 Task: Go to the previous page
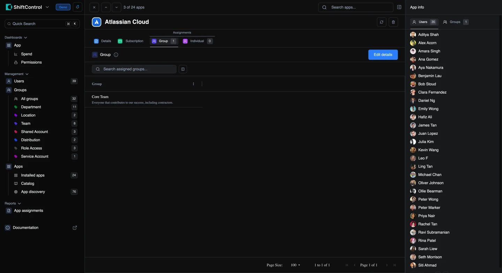[355, 265]
